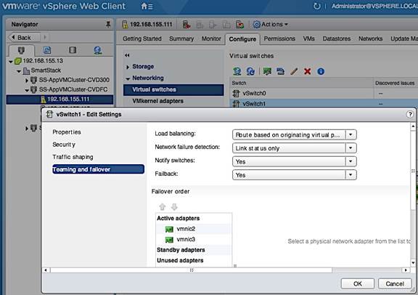Click the blue info icon in switch toolbar
The image size is (418, 295).
coord(321,71)
